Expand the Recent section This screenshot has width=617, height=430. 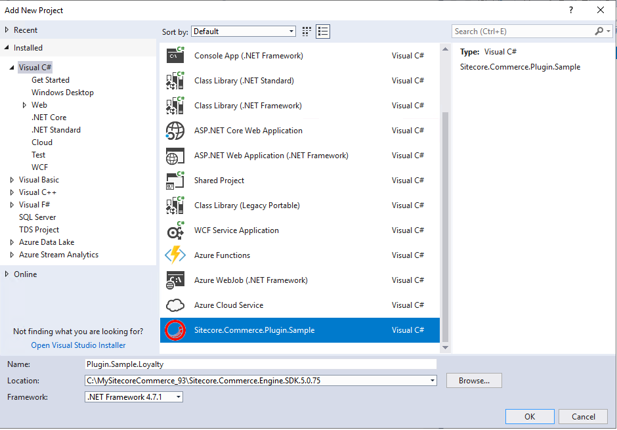coord(7,30)
